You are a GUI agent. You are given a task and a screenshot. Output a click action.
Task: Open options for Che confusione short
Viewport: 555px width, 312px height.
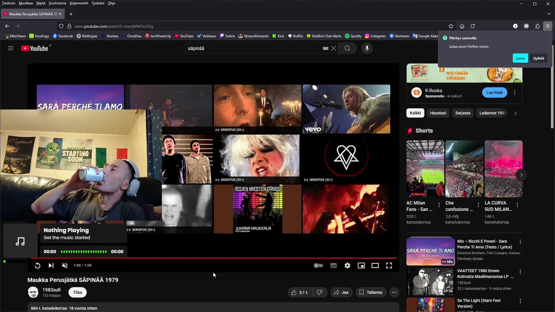(478, 205)
